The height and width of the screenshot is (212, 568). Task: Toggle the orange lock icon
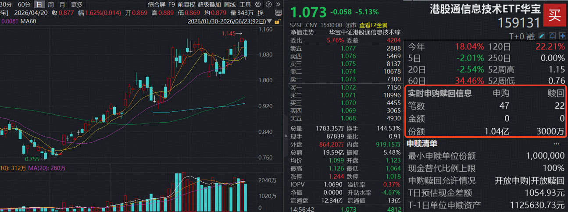278,21
